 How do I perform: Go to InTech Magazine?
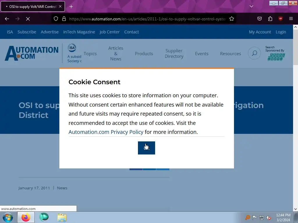[79, 32]
